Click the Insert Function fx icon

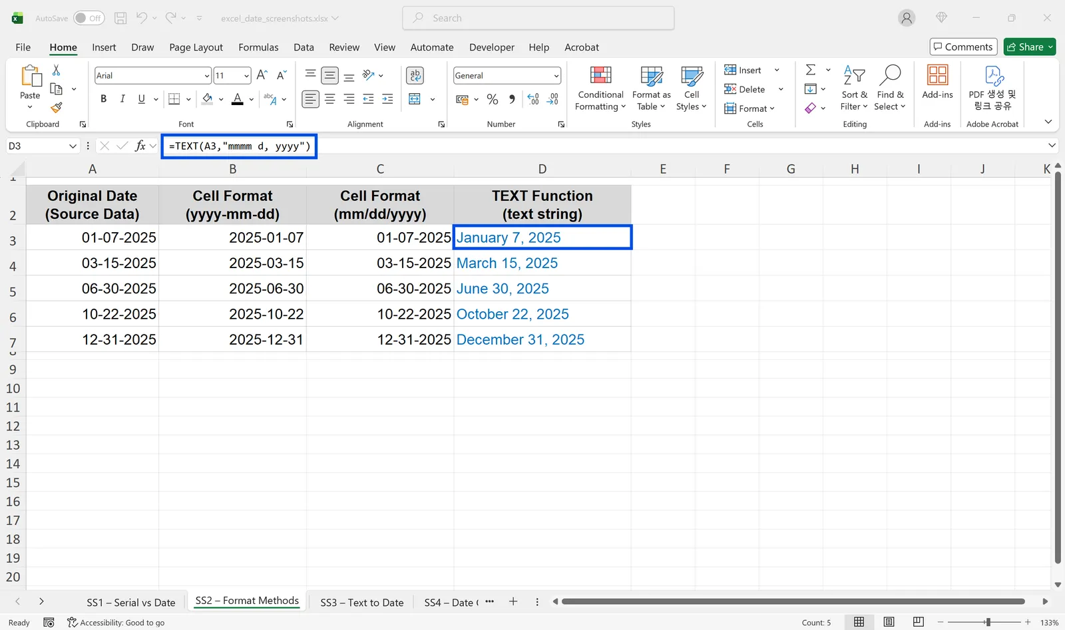pos(140,146)
